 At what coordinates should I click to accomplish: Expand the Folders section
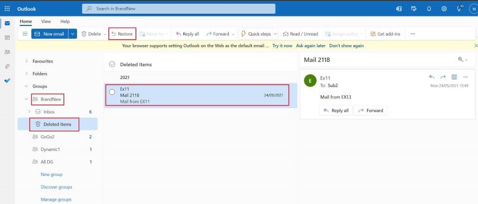pos(26,74)
